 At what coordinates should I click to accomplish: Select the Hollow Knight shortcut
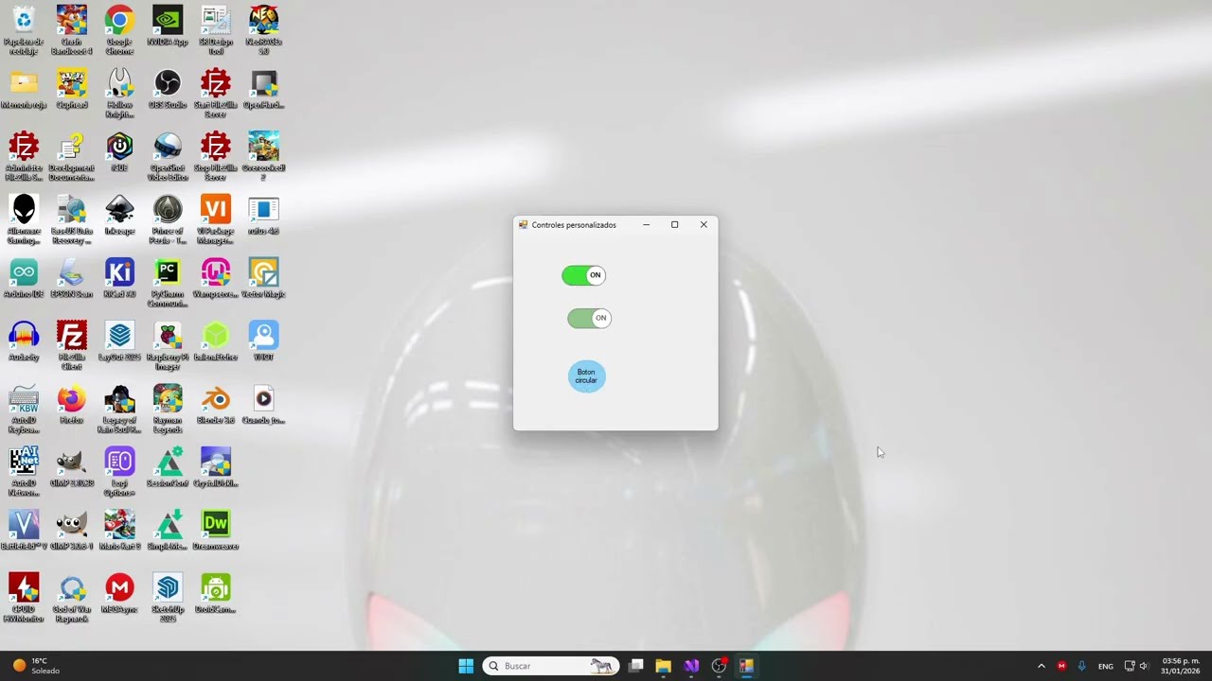click(119, 94)
